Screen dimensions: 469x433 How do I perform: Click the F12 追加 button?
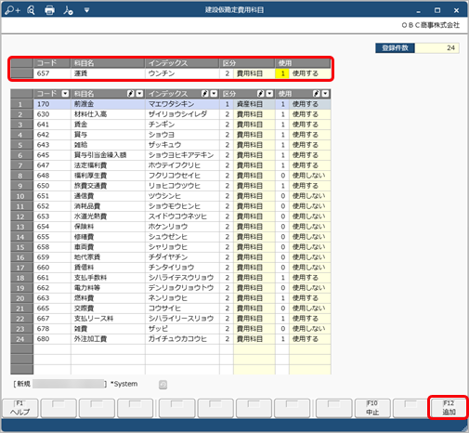click(x=449, y=408)
